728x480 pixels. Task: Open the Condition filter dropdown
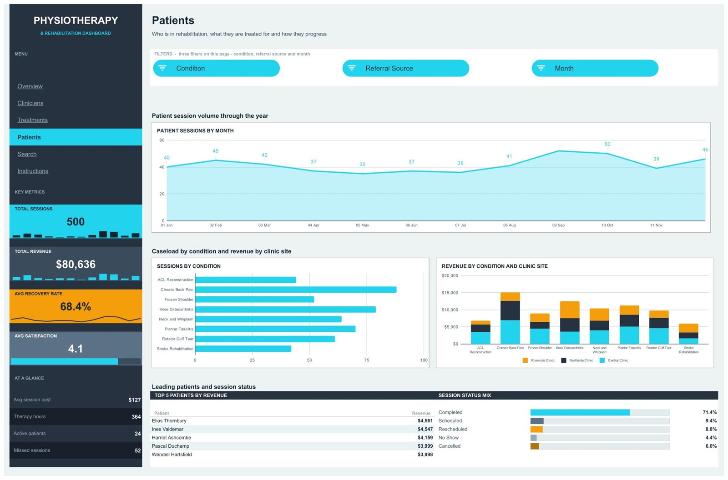tap(217, 68)
